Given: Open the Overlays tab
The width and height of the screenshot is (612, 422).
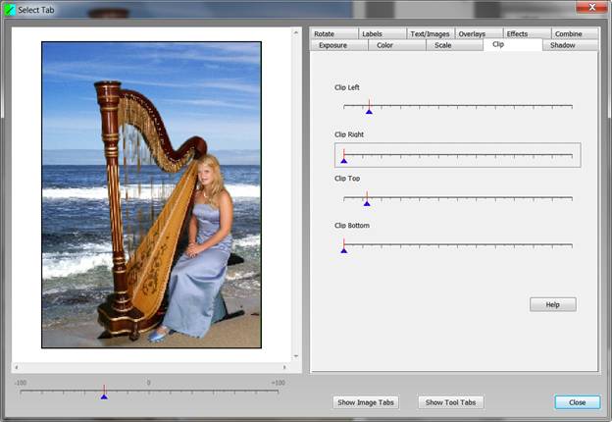Looking at the screenshot, I should (x=472, y=34).
